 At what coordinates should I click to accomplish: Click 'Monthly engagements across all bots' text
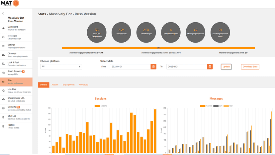tap(161, 53)
